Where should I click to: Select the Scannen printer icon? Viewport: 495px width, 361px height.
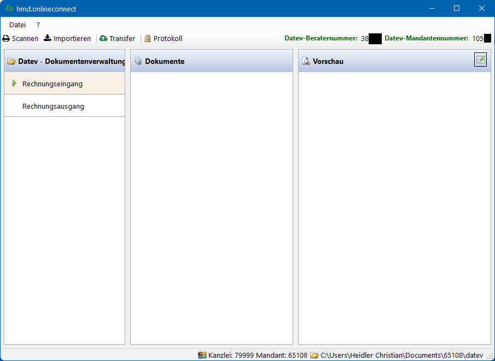(5, 38)
